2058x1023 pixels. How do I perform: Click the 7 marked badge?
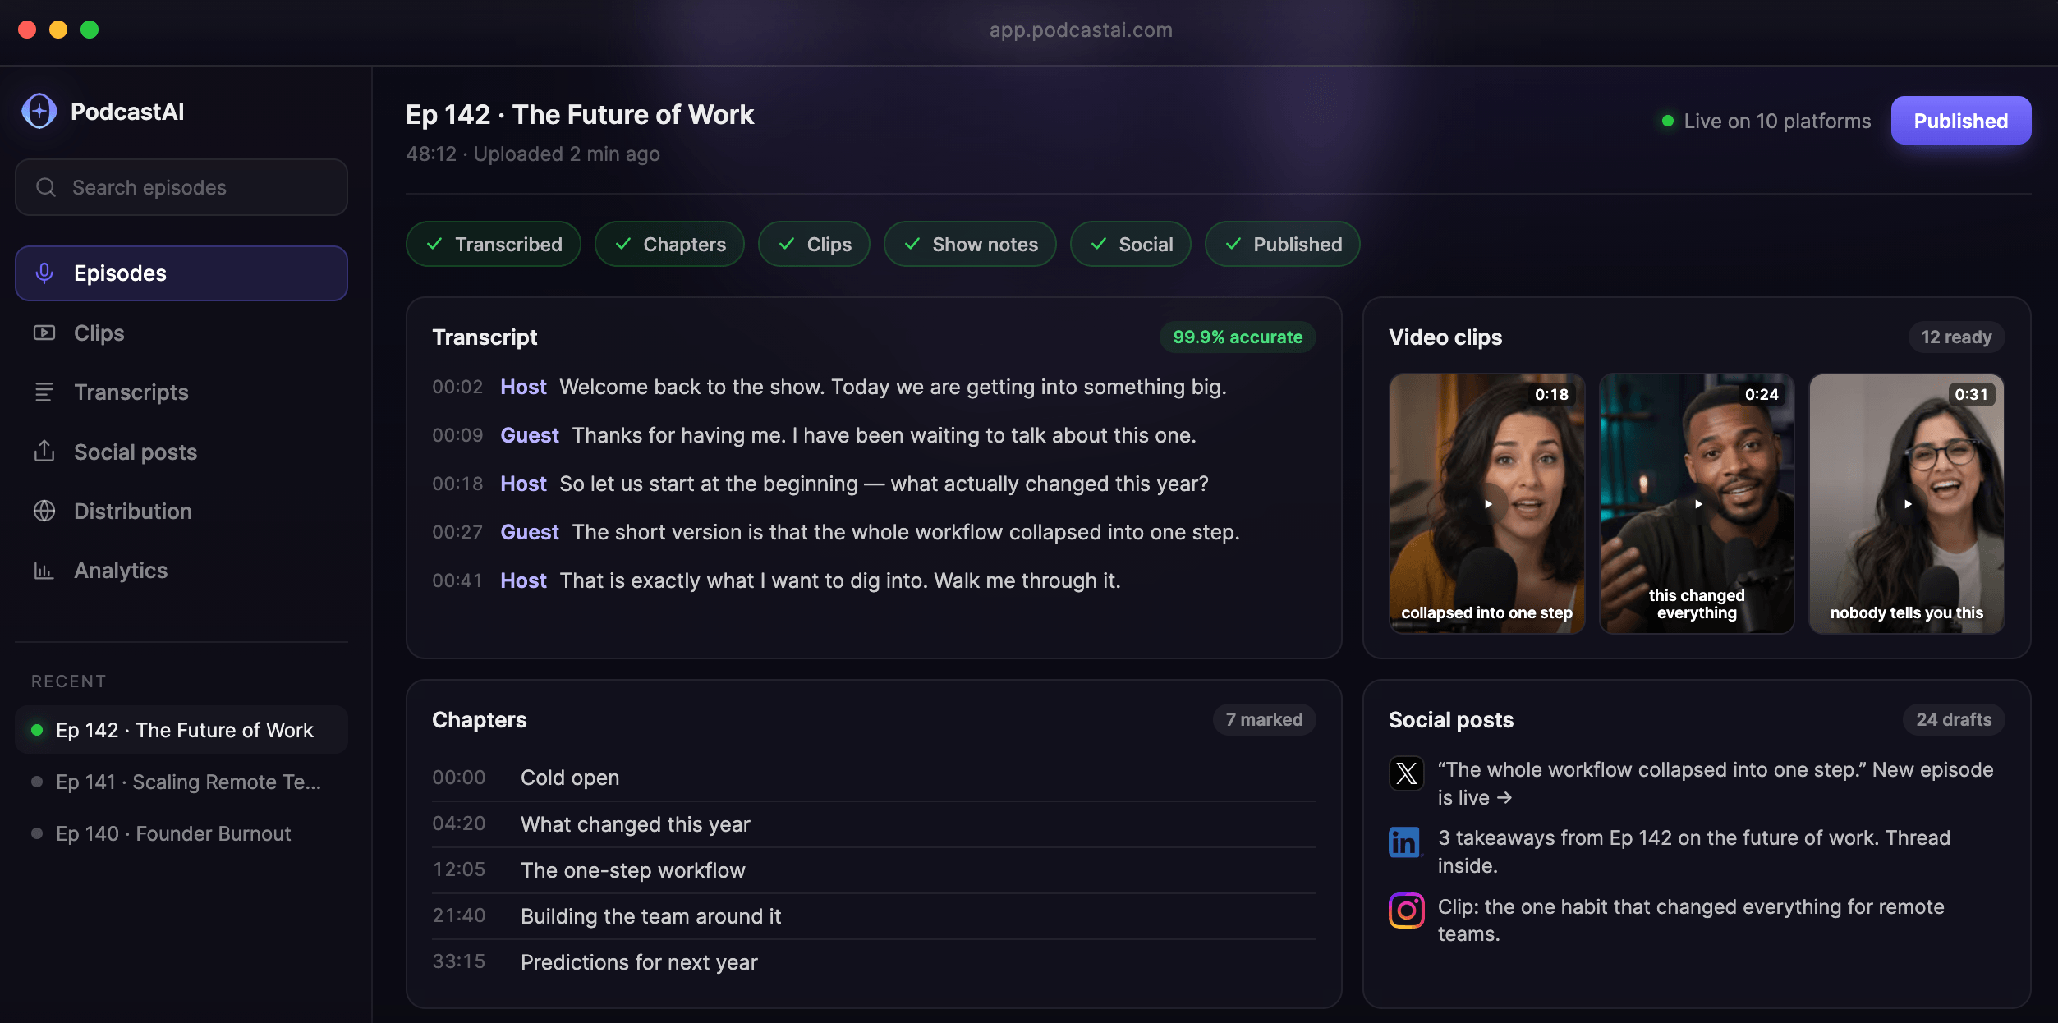point(1265,719)
